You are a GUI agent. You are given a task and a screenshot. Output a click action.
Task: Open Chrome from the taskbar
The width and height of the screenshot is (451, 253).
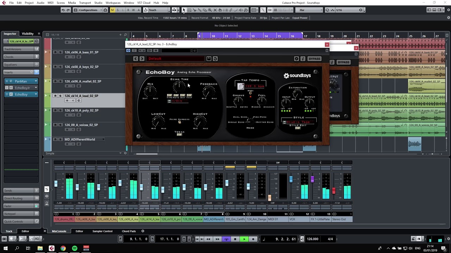(x=63, y=248)
